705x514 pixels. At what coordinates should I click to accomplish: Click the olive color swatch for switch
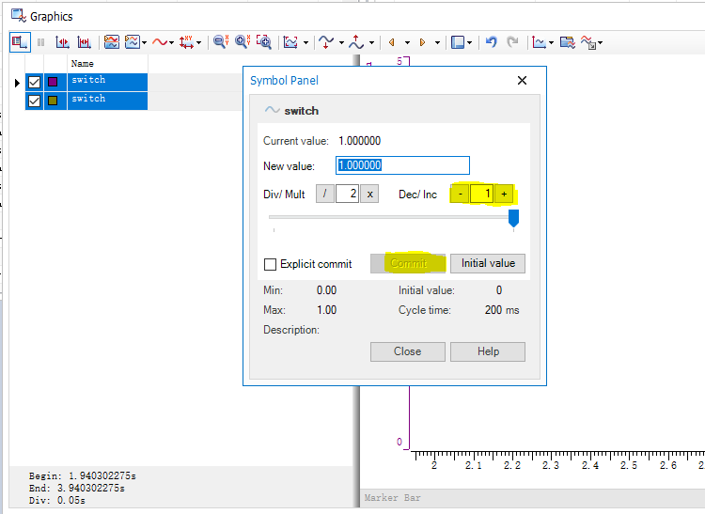click(x=53, y=101)
